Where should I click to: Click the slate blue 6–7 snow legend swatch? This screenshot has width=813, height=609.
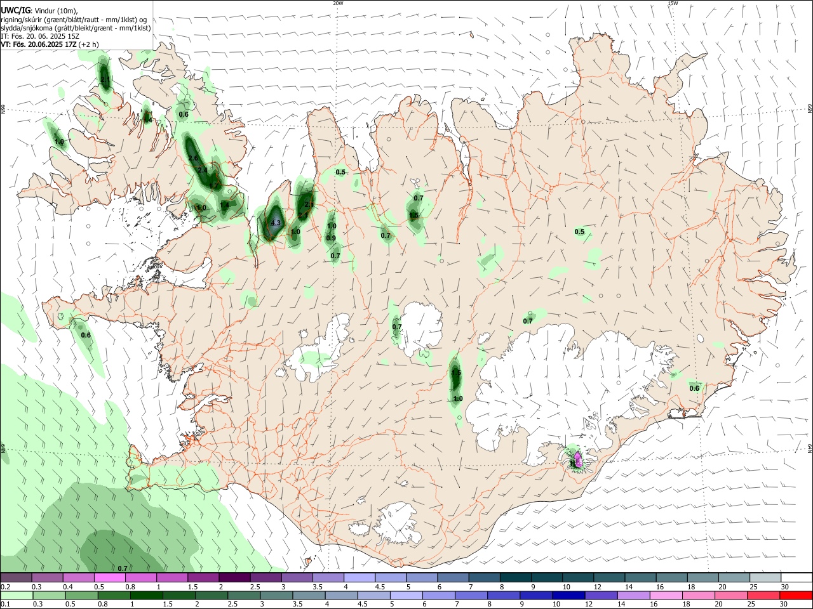[452, 577]
